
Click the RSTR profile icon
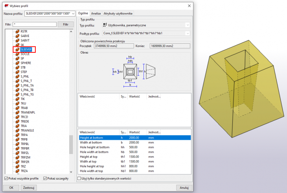tap(17, 32)
